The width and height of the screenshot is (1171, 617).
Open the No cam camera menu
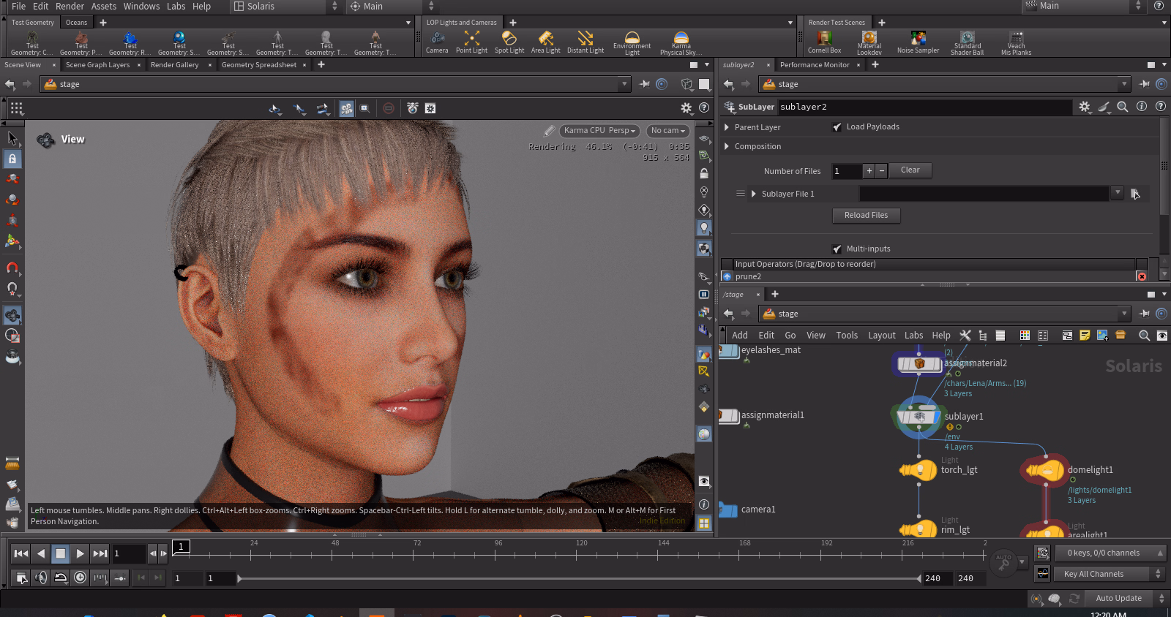pos(667,131)
